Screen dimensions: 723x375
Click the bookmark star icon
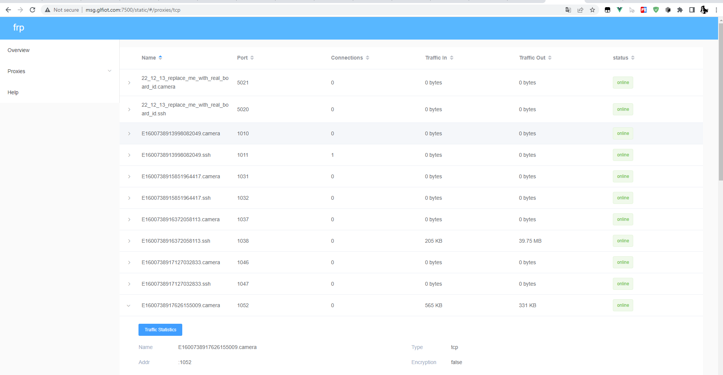pyautogui.click(x=592, y=10)
